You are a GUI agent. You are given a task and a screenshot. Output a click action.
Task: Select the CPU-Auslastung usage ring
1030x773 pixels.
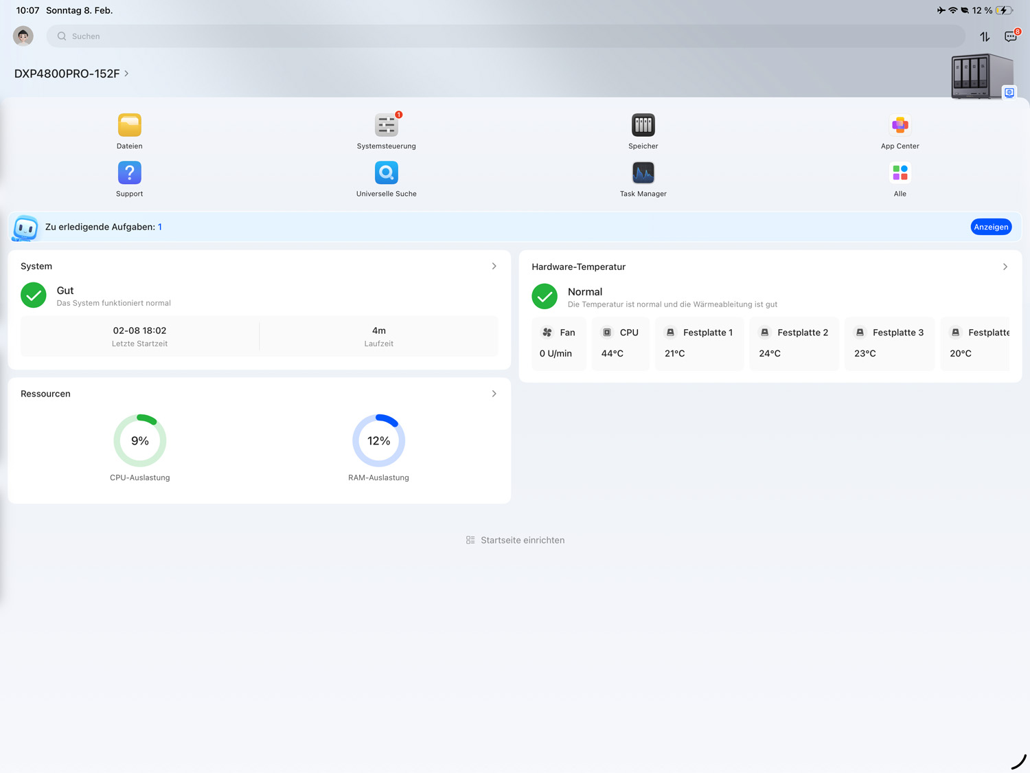(x=140, y=441)
